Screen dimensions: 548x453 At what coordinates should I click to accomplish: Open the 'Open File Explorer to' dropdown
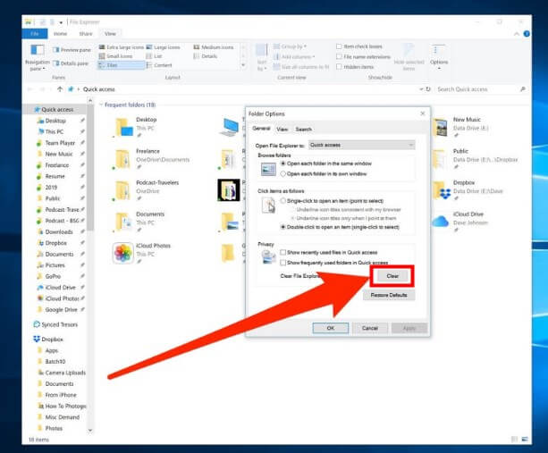coord(362,145)
